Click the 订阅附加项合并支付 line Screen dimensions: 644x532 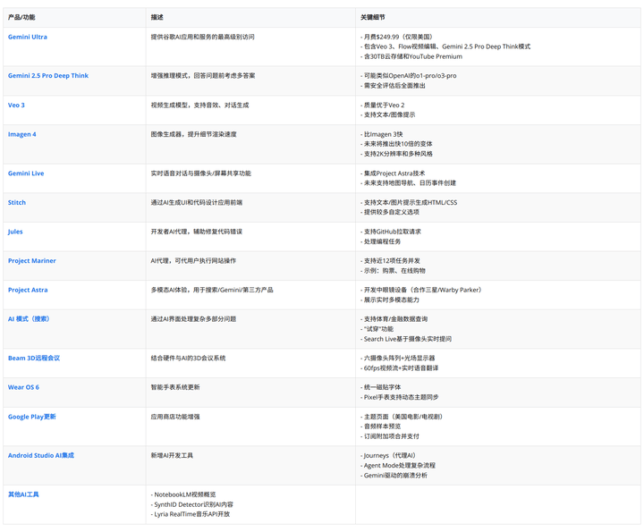pyautogui.click(x=390, y=436)
